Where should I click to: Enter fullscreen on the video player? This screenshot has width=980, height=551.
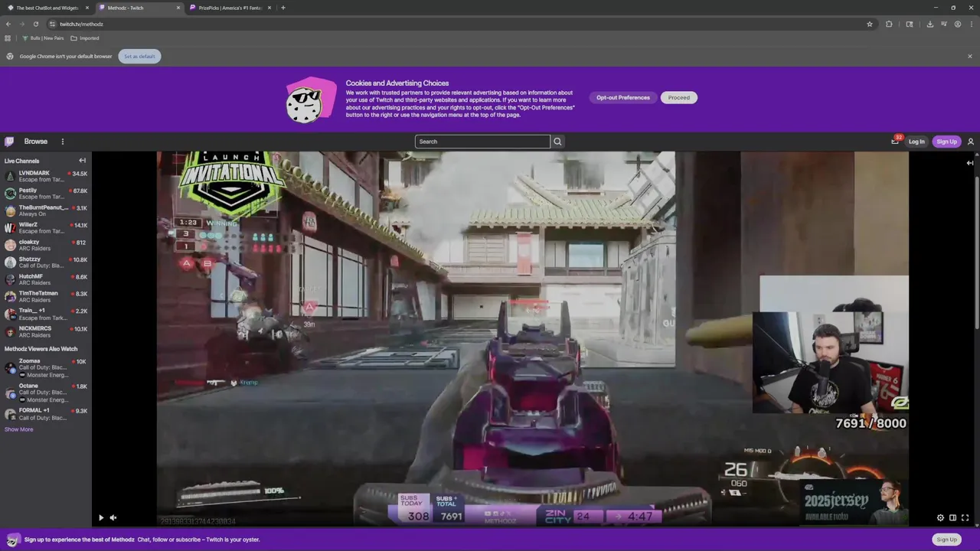(x=965, y=518)
